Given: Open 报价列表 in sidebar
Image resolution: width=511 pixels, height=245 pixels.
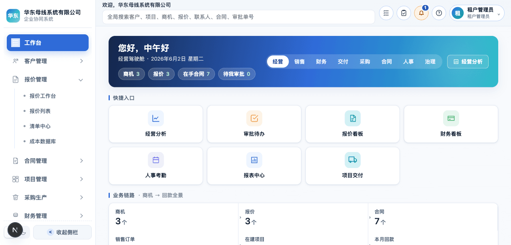Looking at the screenshot, I should coord(40,111).
